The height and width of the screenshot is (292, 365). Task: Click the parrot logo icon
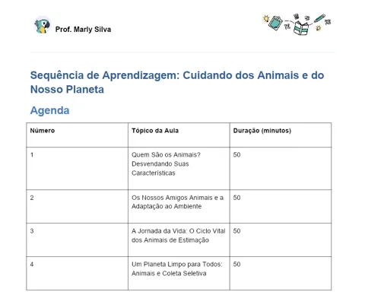(x=43, y=25)
